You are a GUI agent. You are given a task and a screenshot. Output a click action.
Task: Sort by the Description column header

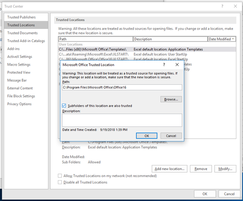click(x=170, y=39)
